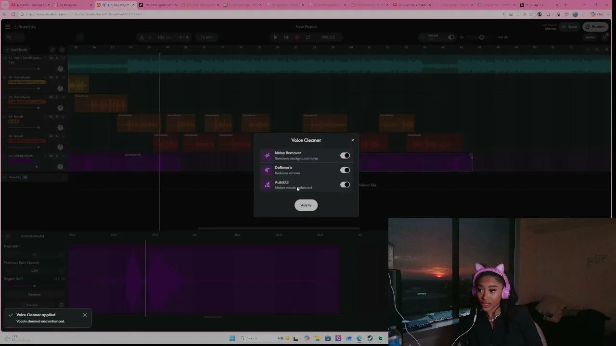This screenshot has height=346, width=616.
Task: Expand track 01 options chevron
Action: coord(63,58)
